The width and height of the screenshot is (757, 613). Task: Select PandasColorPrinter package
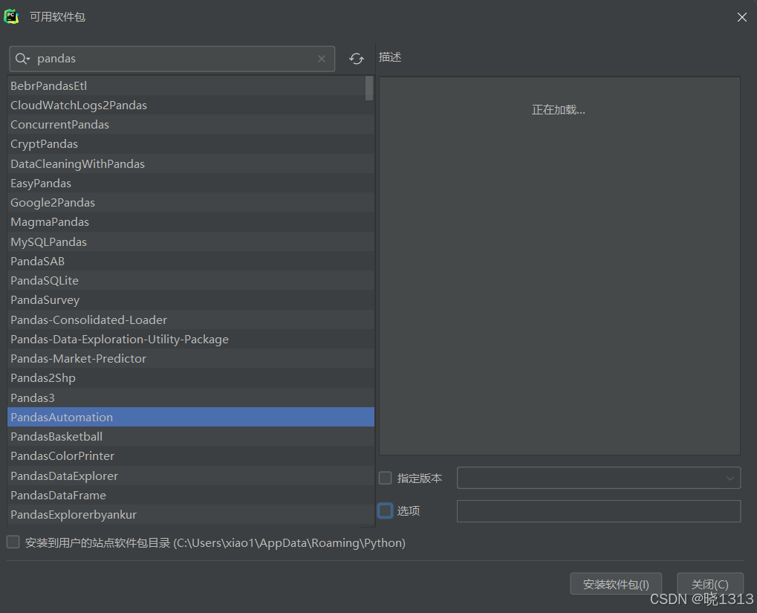coord(191,456)
